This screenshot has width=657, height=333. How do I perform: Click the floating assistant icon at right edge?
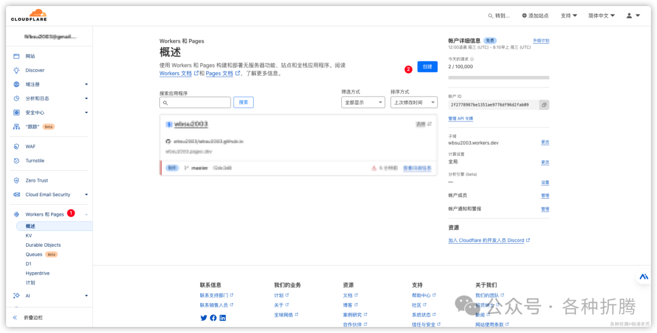[644, 276]
